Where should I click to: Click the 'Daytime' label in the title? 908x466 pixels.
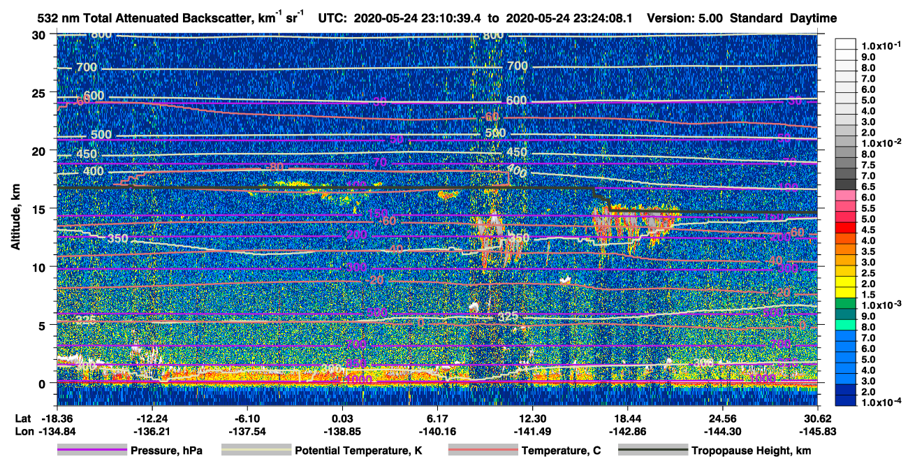coord(813,19)
